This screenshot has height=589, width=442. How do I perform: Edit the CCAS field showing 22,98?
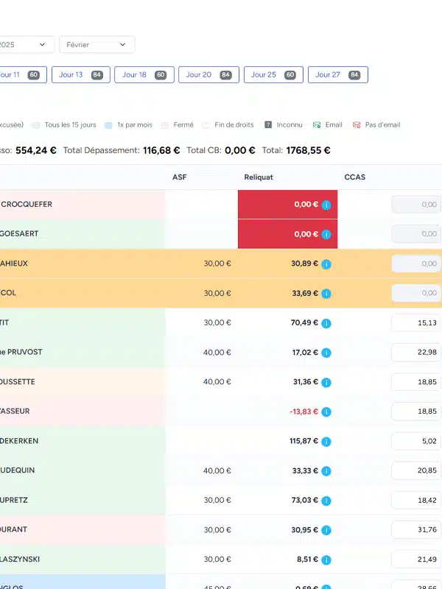tap(415, 353)
